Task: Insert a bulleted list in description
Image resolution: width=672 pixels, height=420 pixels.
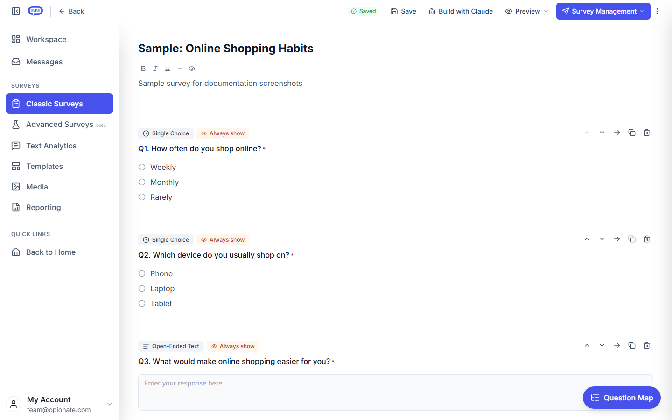Action: pyautogui.click(x=180, y=69)
